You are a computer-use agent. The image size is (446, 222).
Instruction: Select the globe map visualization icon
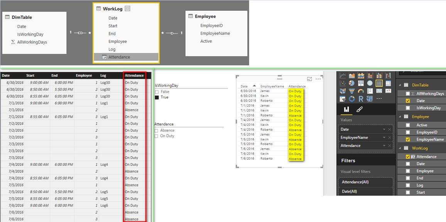coord(370,83)
